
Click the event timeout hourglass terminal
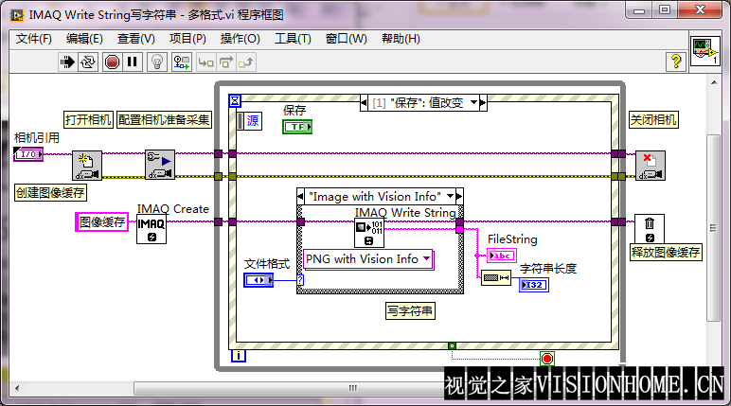click(x=235, y=100)
